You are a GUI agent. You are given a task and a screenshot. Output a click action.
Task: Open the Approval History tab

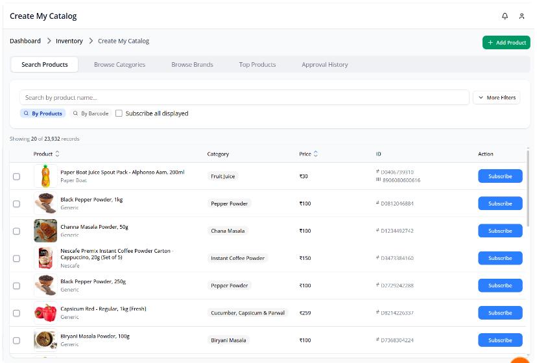[x=324, y=65]
